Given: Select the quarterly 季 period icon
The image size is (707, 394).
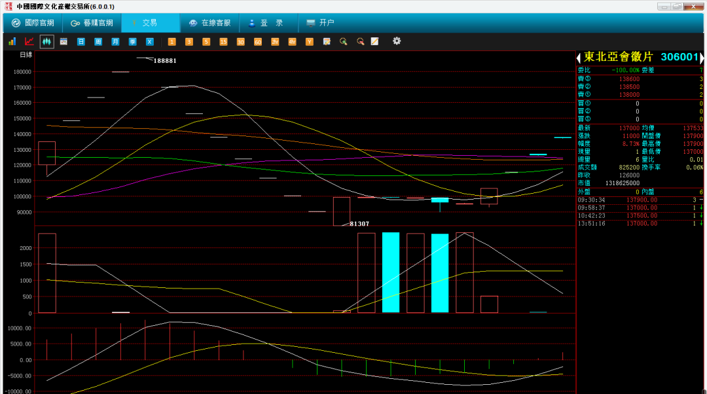Looking at the screenshot, I should pyautogui.click(x=132, y=41).
